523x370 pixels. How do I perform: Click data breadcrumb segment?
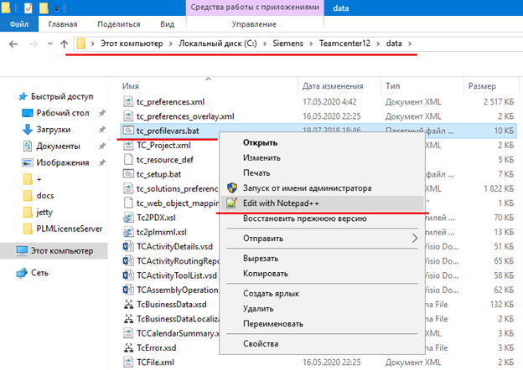[x=394, y=44]
